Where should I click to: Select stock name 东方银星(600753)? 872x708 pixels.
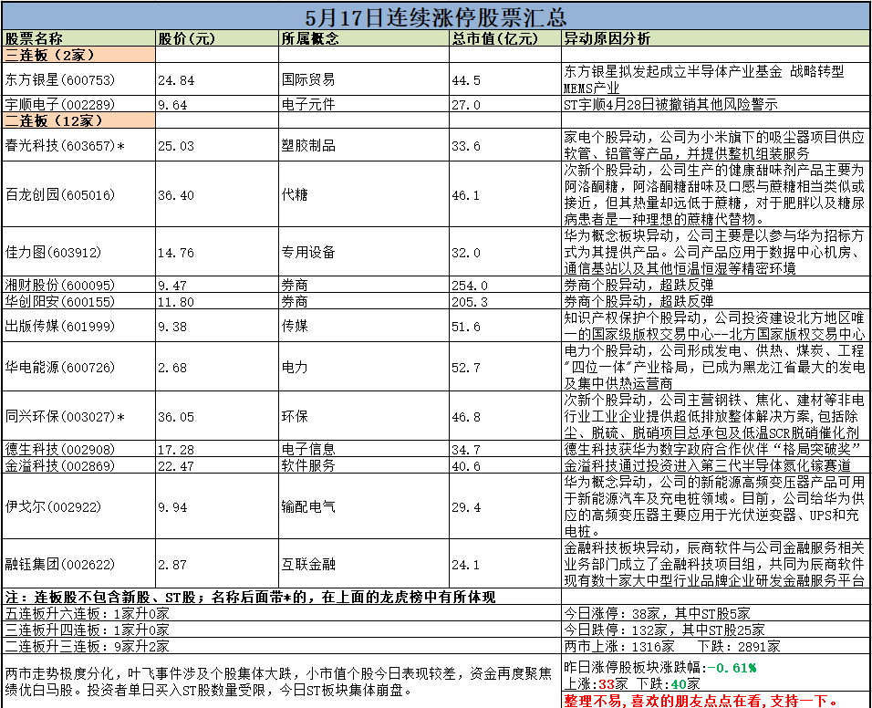tap(60, 79)
